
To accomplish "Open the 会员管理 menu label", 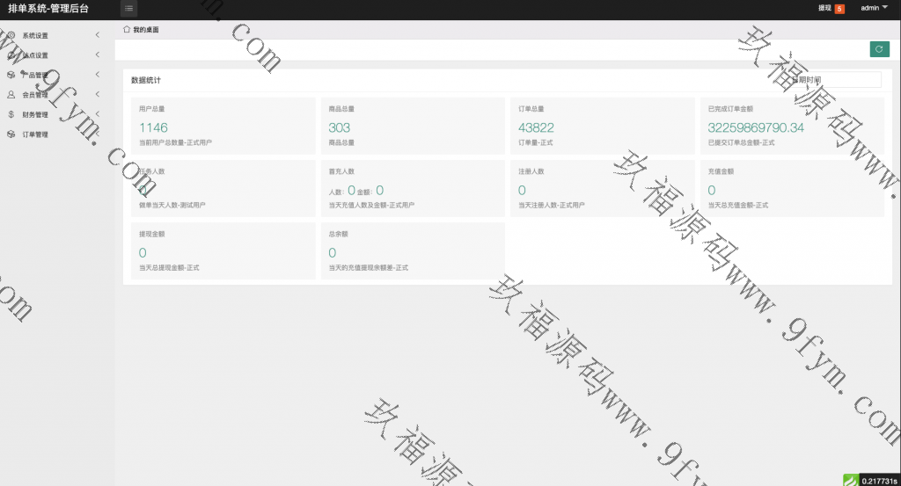I will pos(35,95).
